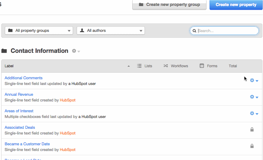Open gear menu for Annual Revenue row
Screen dimensions: 263x160
(254, 97)
